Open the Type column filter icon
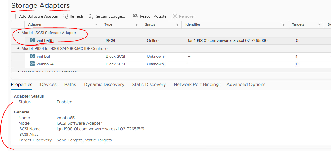The image size is (331, 151). pos(137,25)
